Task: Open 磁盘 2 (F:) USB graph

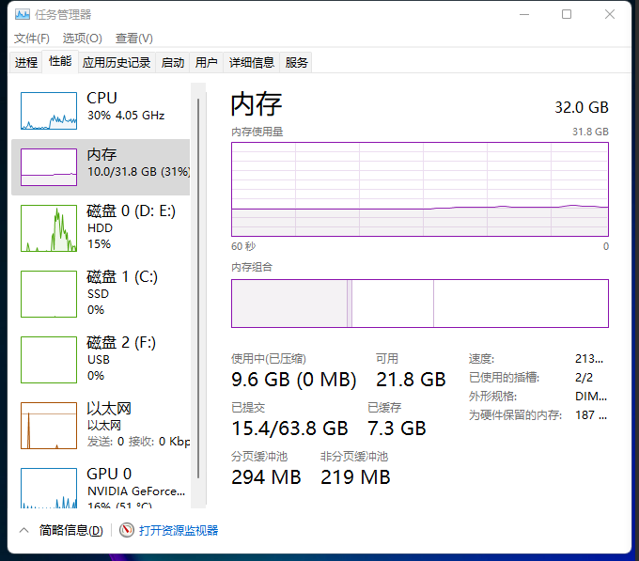Action: pyautogui.click(x=49, y=360)
